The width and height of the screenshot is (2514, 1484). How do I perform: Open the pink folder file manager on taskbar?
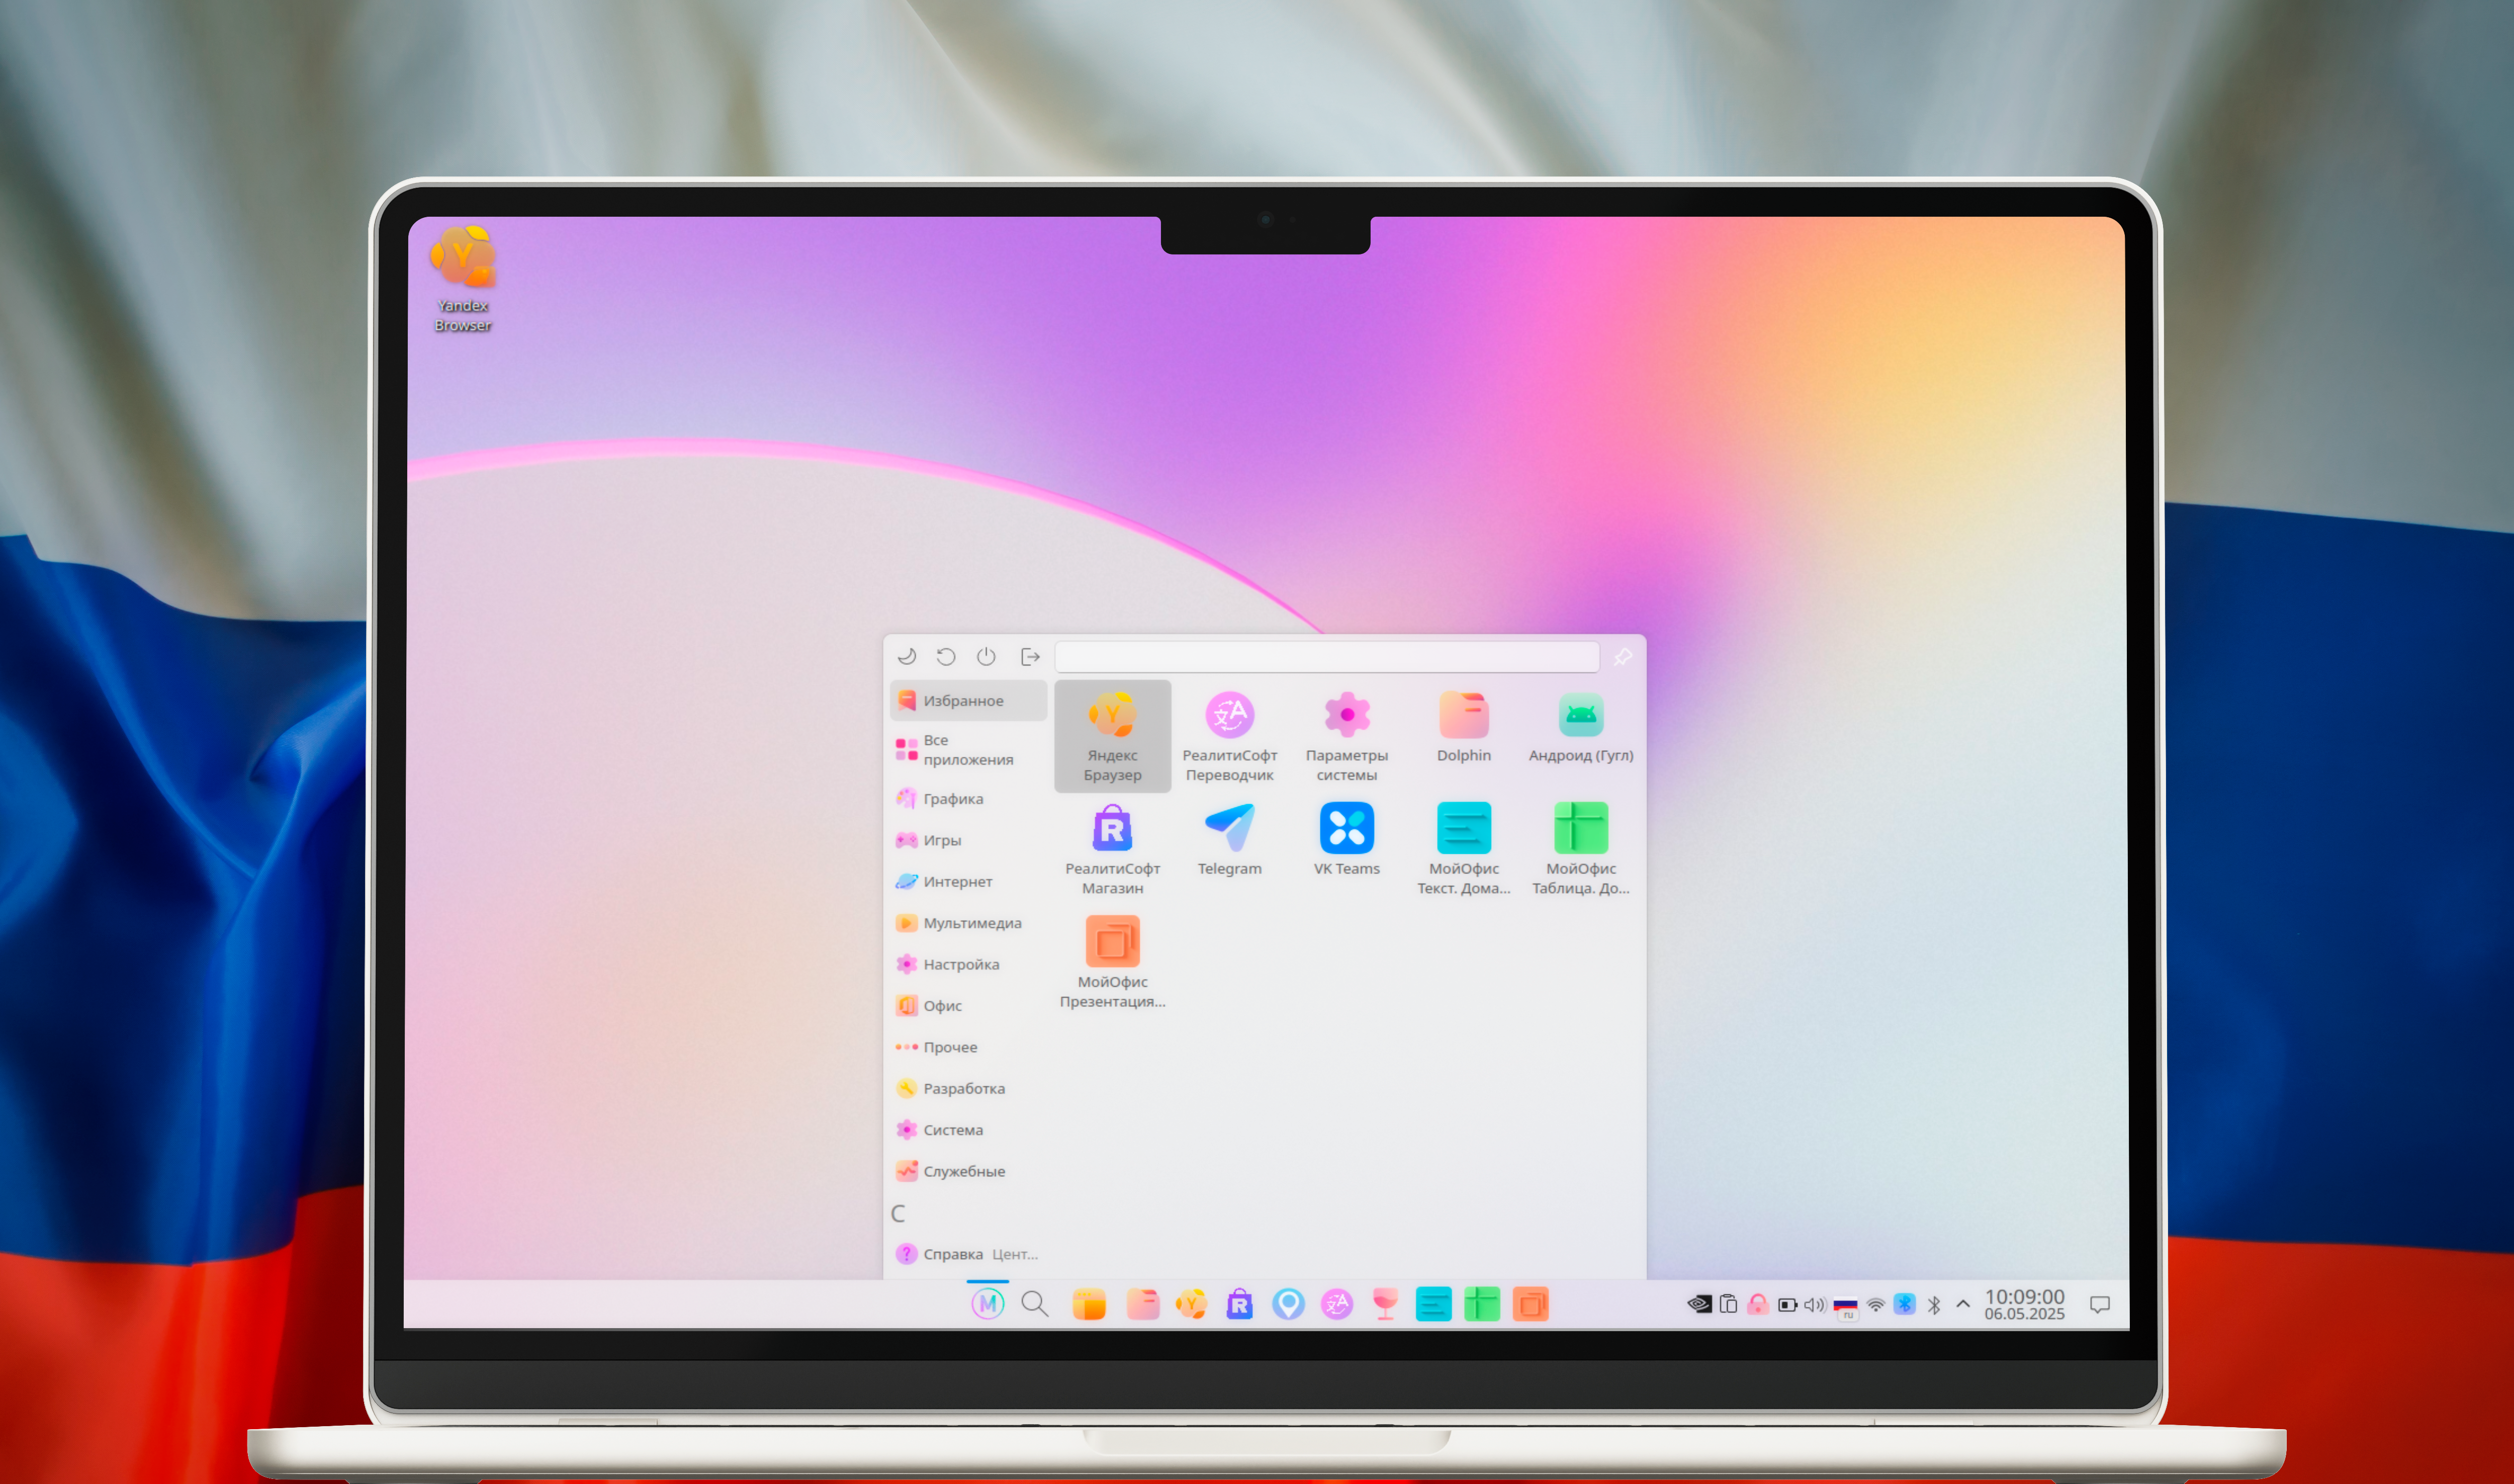pos(1142,1304)
